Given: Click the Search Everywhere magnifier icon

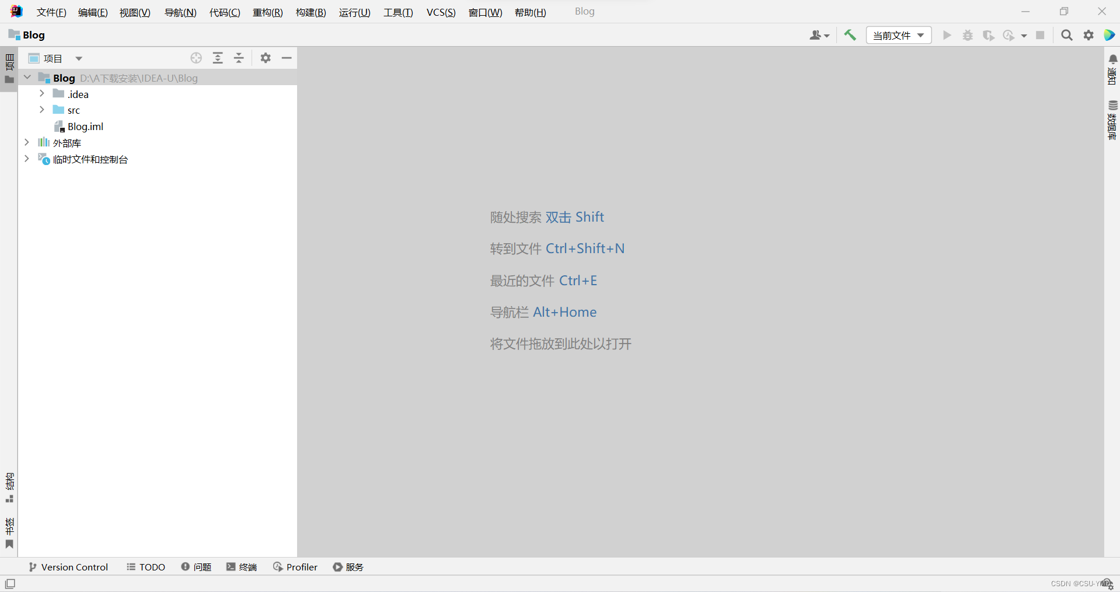Looking at the screenshot, I should tap(1067, 36).
